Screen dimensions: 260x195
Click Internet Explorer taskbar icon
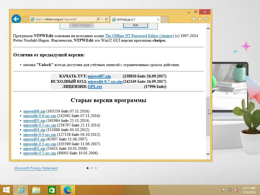[21, 190]
